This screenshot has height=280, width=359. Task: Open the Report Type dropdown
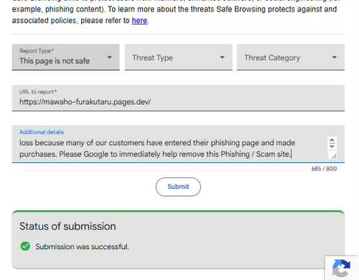66,57
